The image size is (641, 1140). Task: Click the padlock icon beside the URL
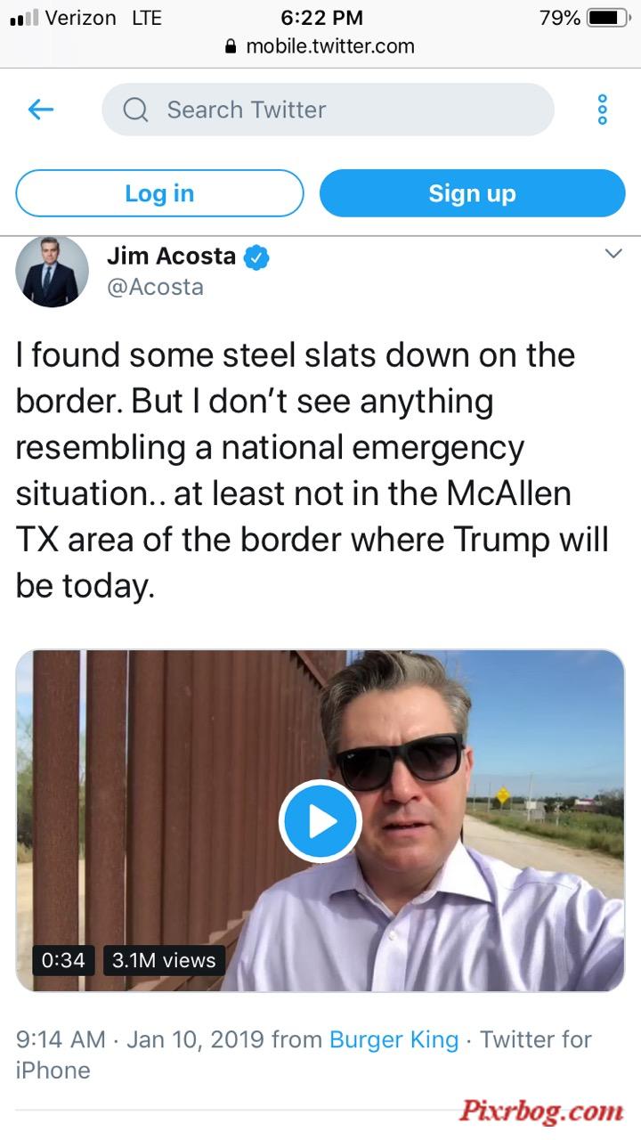coord(232,46)
